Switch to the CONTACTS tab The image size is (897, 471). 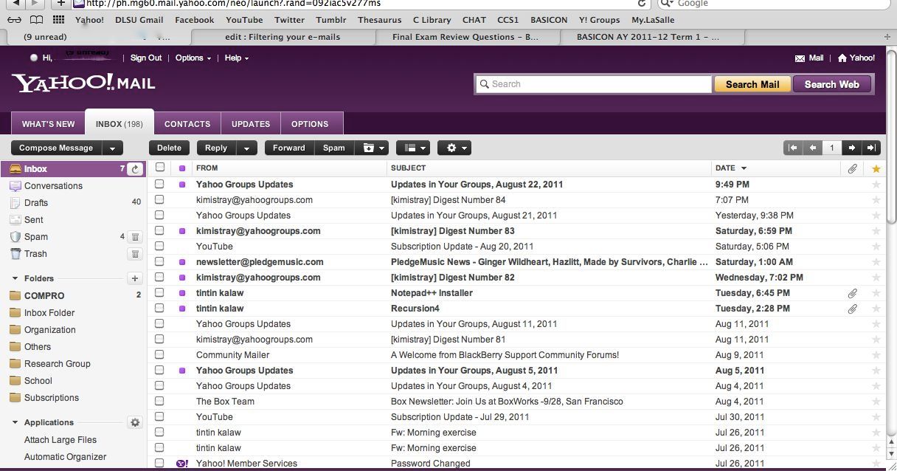(x=187, y=123)
